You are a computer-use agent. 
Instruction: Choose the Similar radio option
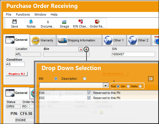click(140, 86)
